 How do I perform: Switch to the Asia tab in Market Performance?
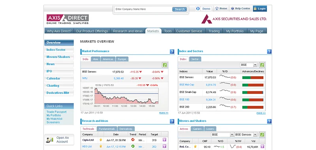click(96, 59)
